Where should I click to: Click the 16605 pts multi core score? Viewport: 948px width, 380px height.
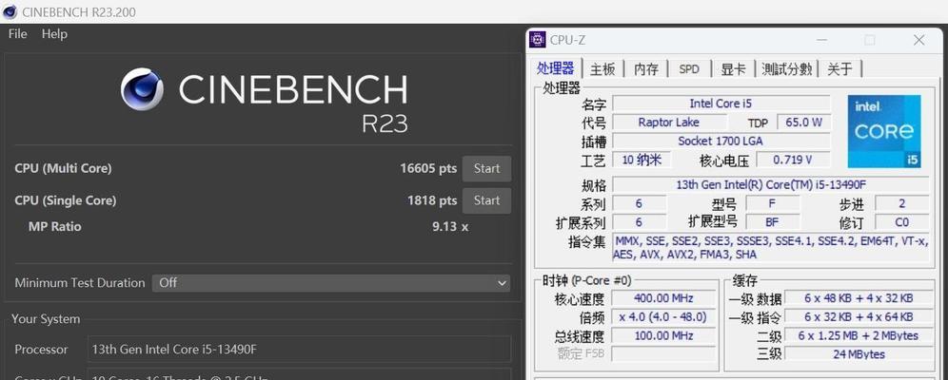click(428, 169)
